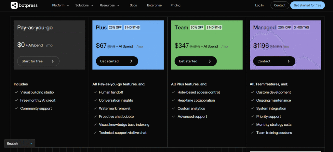Click the $1196 Managed plan price
The image size is (333, 152).
point(261,45)
